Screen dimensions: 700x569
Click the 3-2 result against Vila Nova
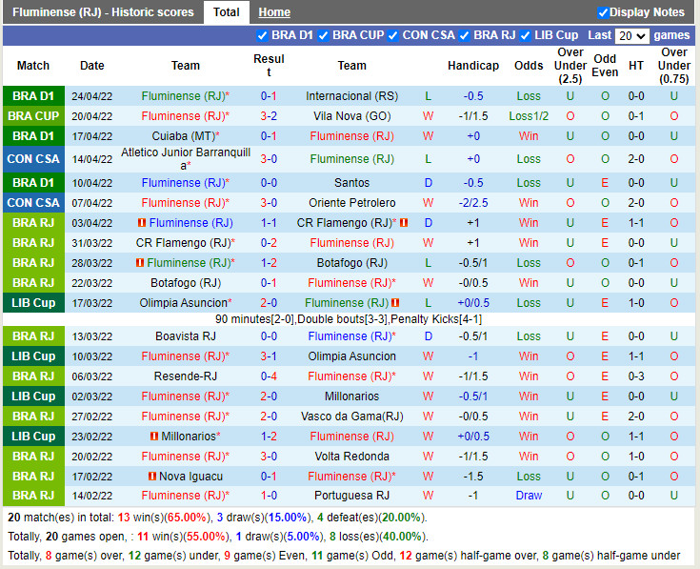[x=269, y=116]
